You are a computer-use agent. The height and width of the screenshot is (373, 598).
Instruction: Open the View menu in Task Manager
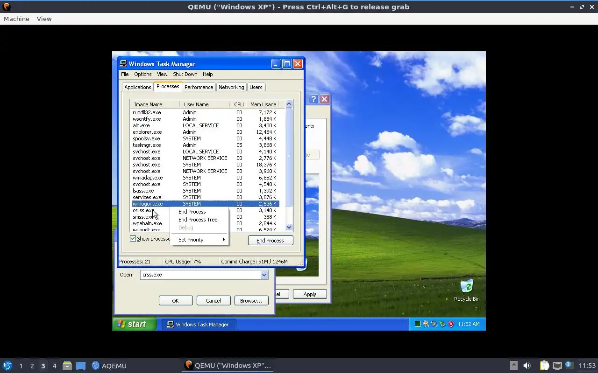point(162,74)
